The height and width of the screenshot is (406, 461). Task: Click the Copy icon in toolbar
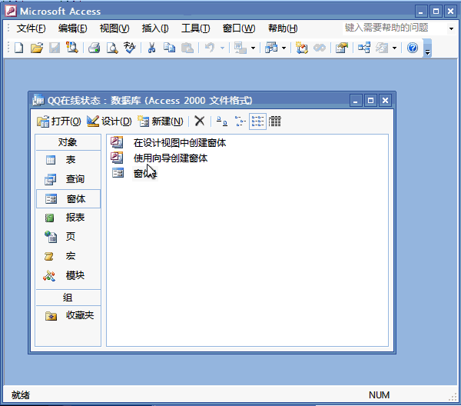coord(169,48)
